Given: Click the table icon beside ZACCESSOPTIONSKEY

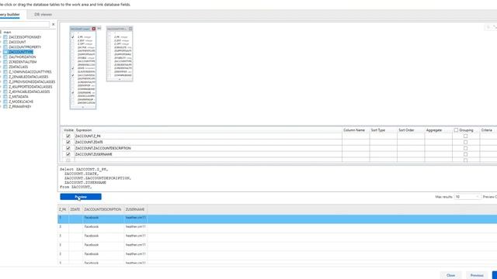Looking at the screenshot, I should (5, 37).
